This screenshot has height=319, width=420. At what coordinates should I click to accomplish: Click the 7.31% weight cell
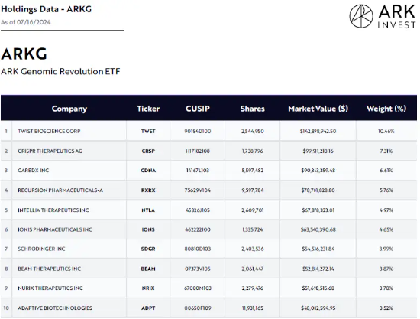point(386,151)
